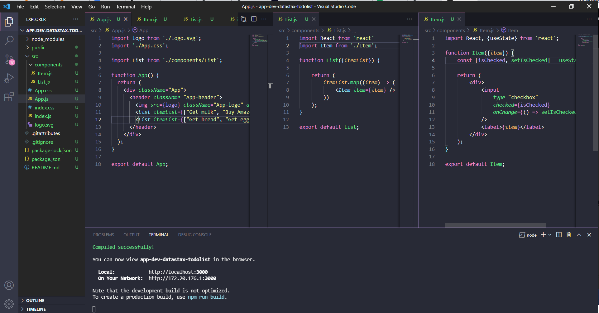This screenshot has width=599, height=313.
Task: Close the terminal panel
Action: click(589, 235)
